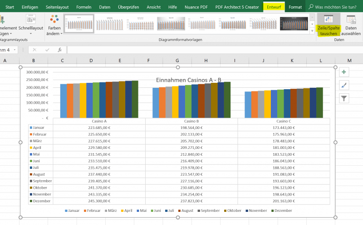
Task: Open the Einfügen tab
Action: pos(30,7)
